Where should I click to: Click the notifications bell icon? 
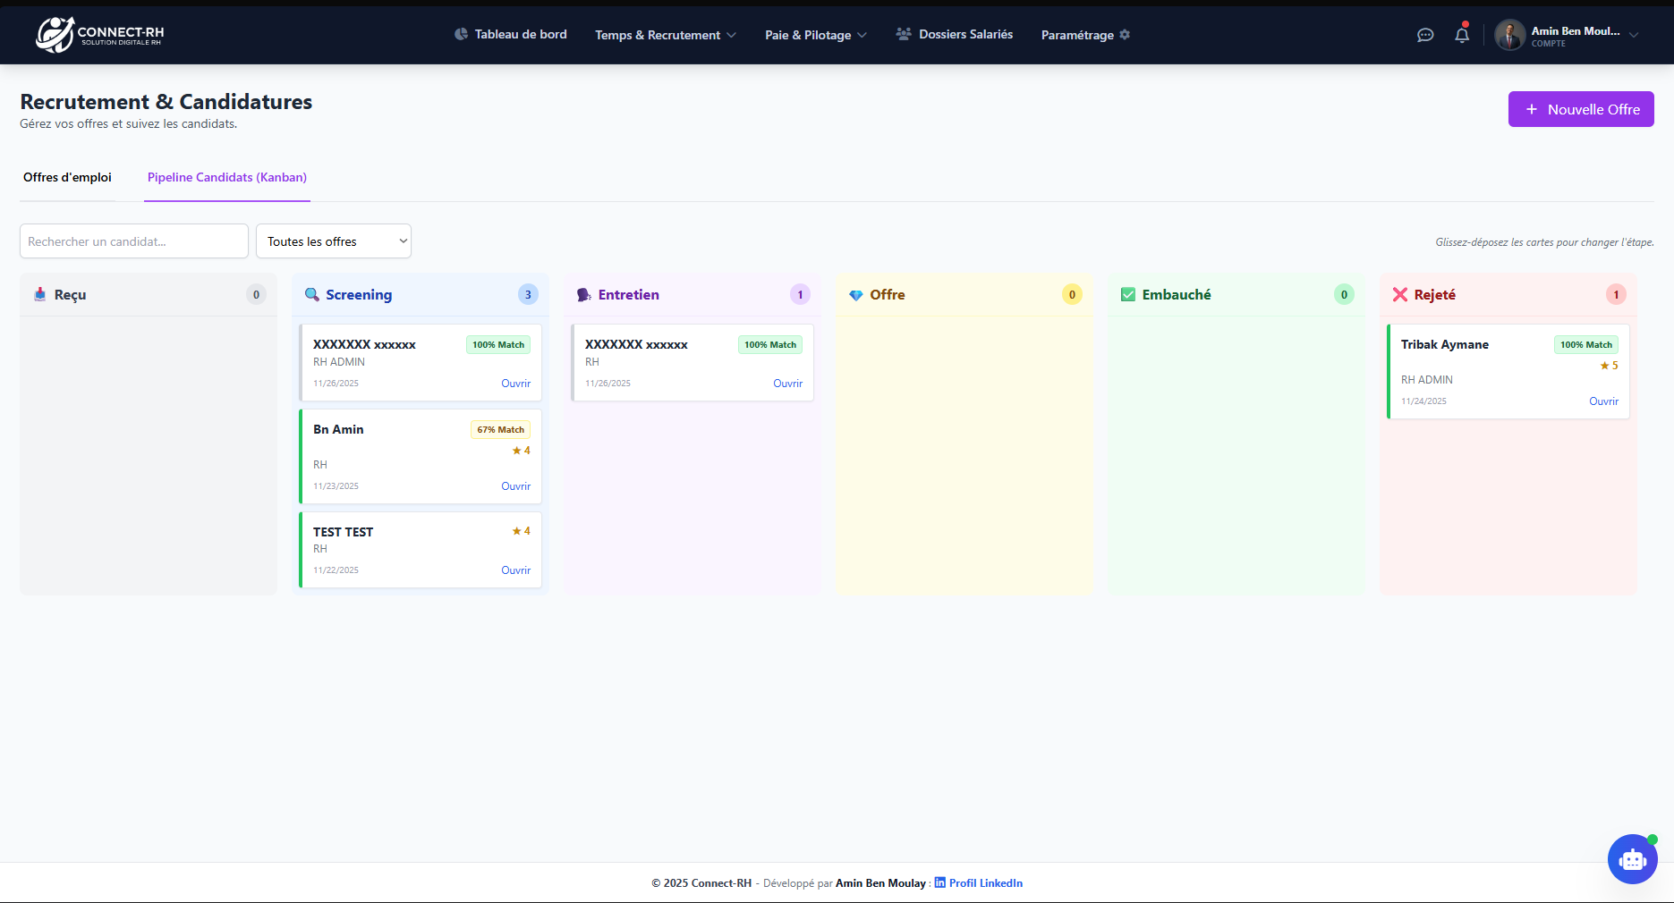1462,35
